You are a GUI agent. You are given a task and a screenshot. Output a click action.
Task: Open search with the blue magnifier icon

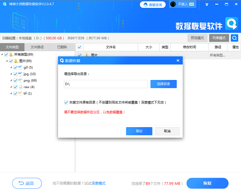[x=234, y=38]
